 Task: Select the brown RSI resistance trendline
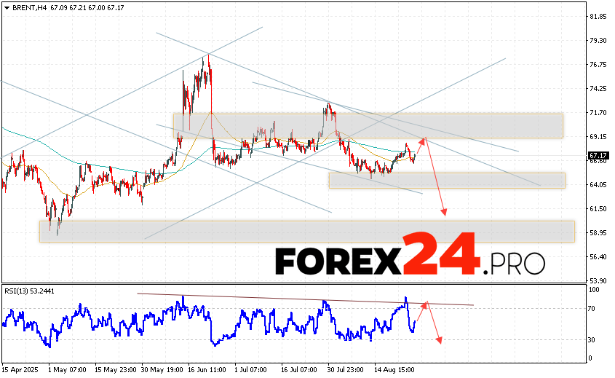coord(306,299)
